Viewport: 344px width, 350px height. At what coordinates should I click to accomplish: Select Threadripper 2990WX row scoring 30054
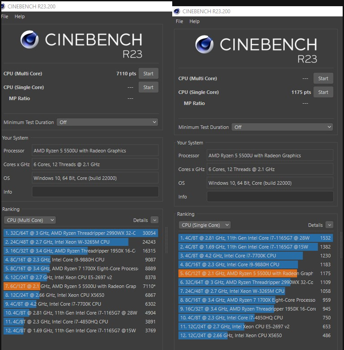click(x=81, y=233)
